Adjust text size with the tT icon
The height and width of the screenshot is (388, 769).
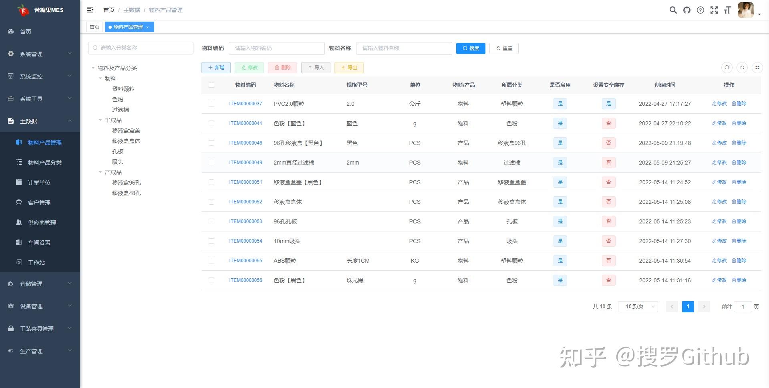(727, 10)
